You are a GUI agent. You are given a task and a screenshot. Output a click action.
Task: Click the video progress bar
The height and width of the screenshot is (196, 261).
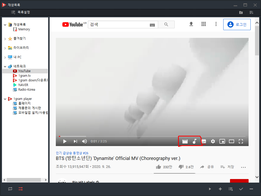pyautogui.click(x=152, y=137)
